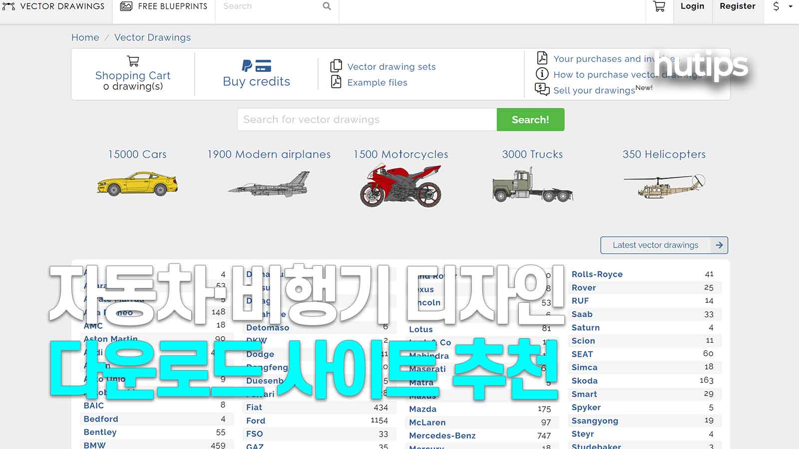Image resolution: width=799 pixels, height=449 pixels.
Task: Open the Spyker brand link
Action: [586, 408]
